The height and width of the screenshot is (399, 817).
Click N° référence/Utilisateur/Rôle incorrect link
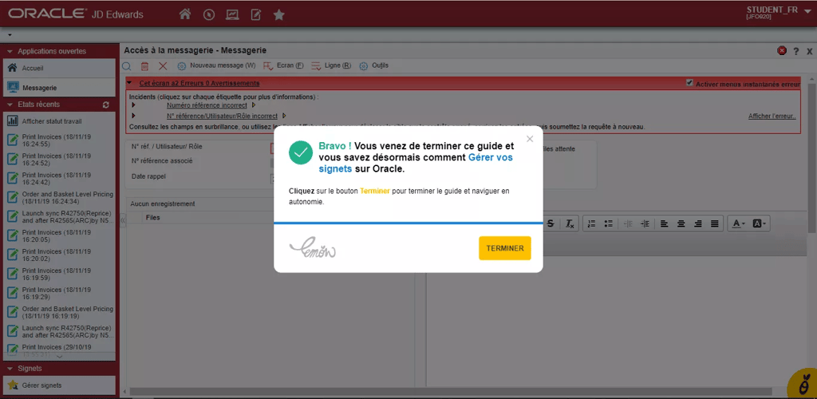[222, 116]
